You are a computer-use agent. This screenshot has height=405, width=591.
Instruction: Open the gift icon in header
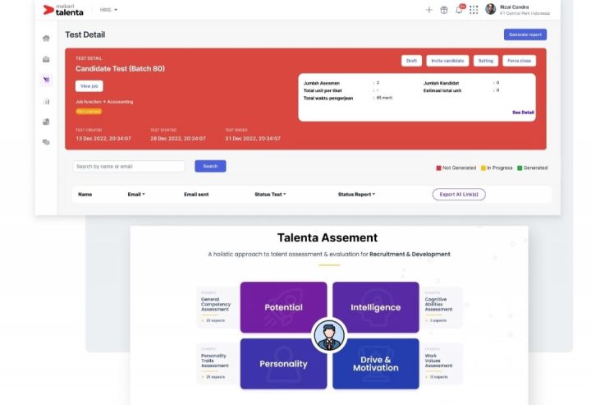(x=444, y=10)
